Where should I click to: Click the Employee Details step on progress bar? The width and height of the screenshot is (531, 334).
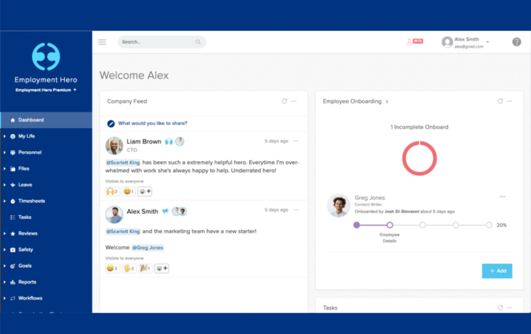click(390, 225)
